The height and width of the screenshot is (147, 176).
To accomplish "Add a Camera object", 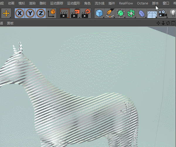I will [163, 14].
